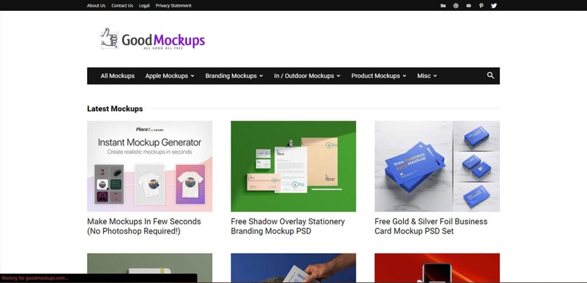Open the Legal link in top bar

[144, 6]
